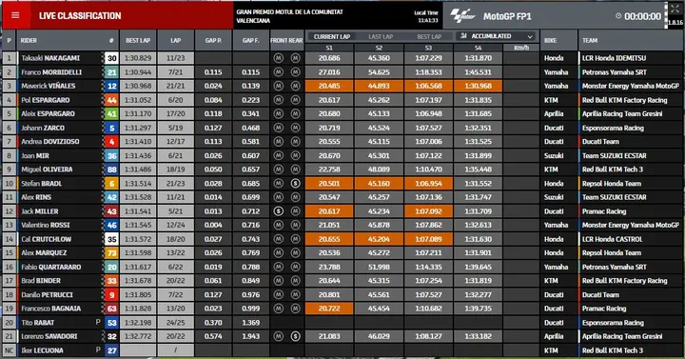Click Mir's front tyre icon
This screenshot has width=685, height=359.
click(278, 155)
